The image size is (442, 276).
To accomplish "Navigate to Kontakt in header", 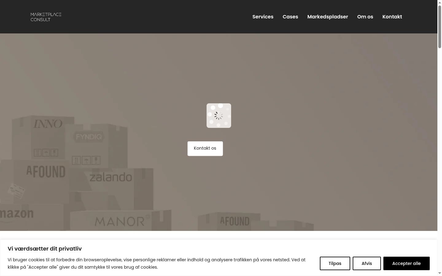I will click(392, 17).
